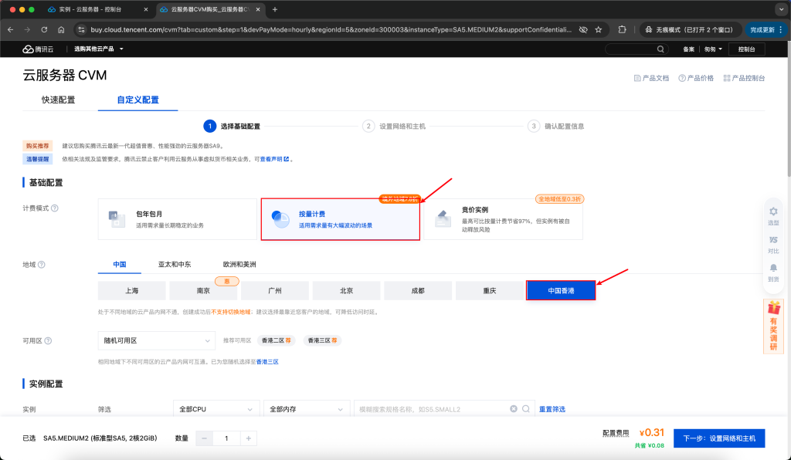Click the search magnifier in the top bar
This screenshot has width=791, height=460.
click(660, 48)
